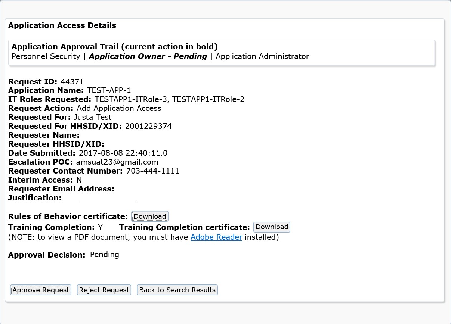Select the TESTAPP1-ITRole-2 role text
Image resolution: width=451 pixels, height=324 pixels.
(208, 100)
